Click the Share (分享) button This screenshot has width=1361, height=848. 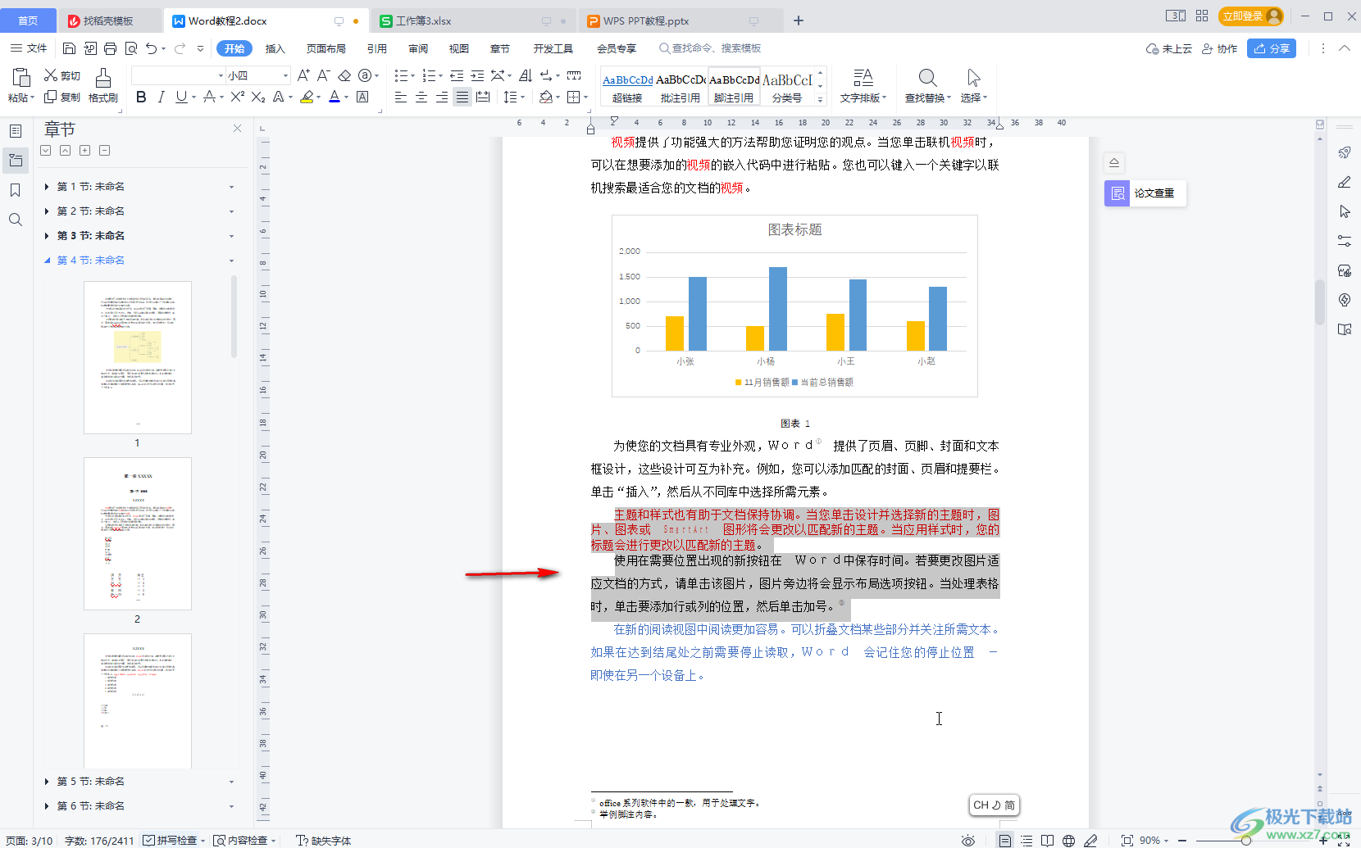(x=1272, y=48)
